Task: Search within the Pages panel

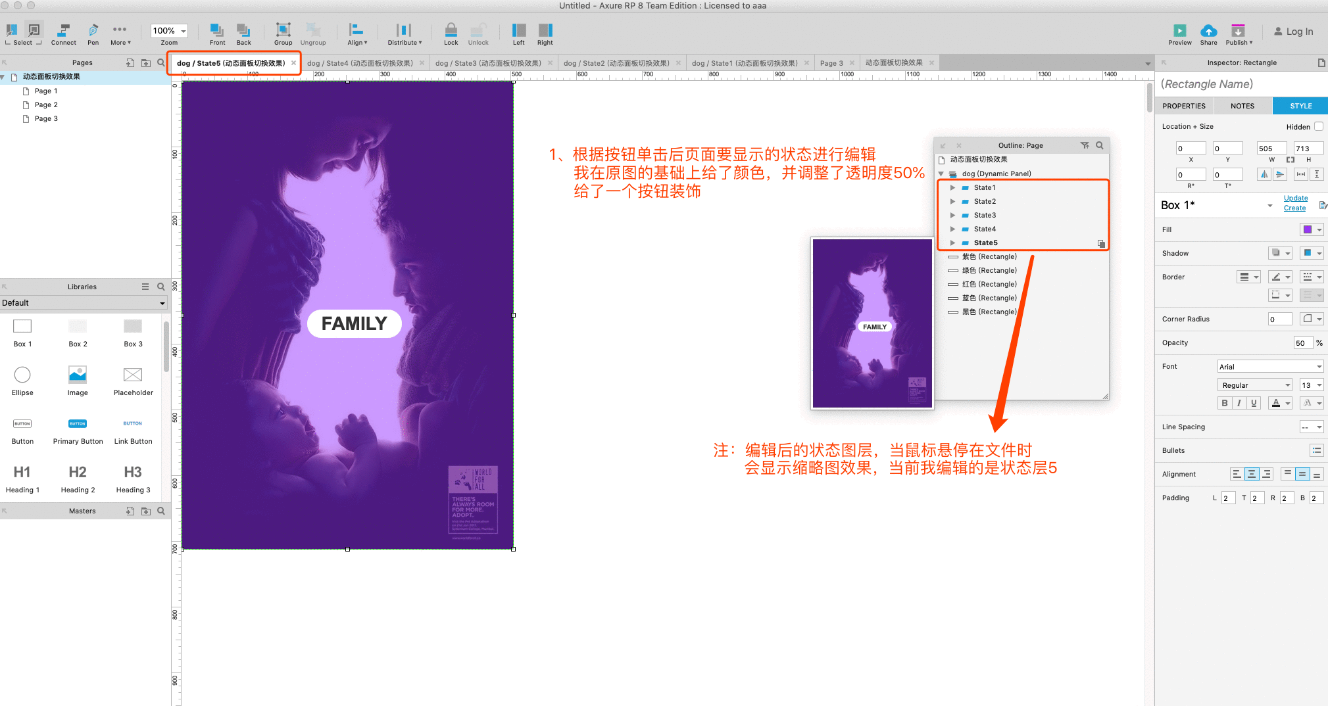Action: [161, 62]
